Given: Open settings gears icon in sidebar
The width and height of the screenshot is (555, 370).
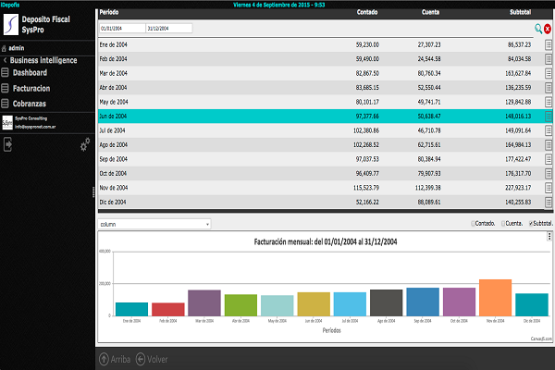Looking at the screenshot, I should point(85,144).
